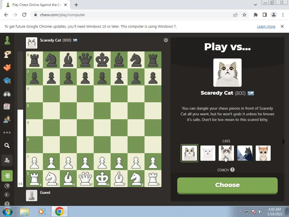The image size is (289, 217).
Task: Open the Watch binoculars sidebar icon
Action: pyautogui.click(x=7, y=94)
